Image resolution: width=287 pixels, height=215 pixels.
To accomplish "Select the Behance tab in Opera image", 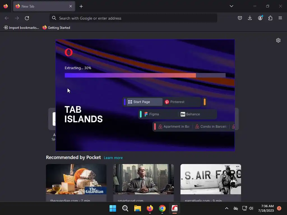I will tap(197, 114).
